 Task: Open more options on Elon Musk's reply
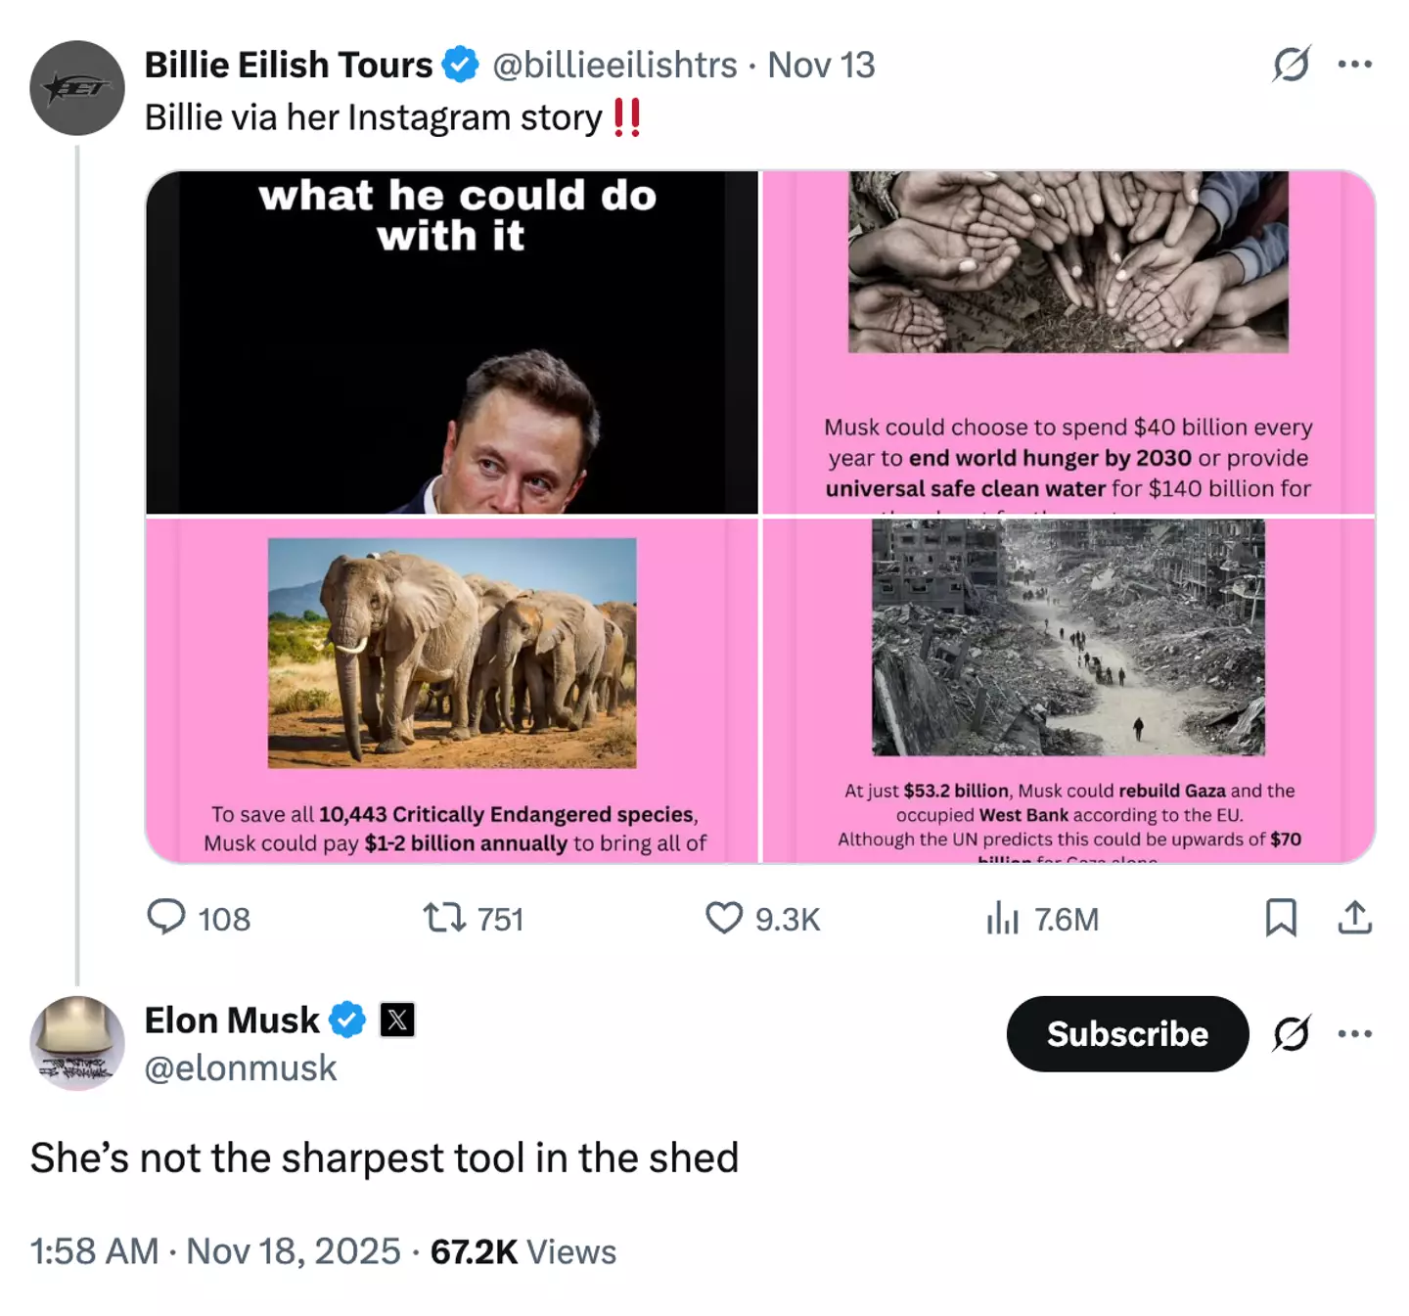pos(1355,1034)
